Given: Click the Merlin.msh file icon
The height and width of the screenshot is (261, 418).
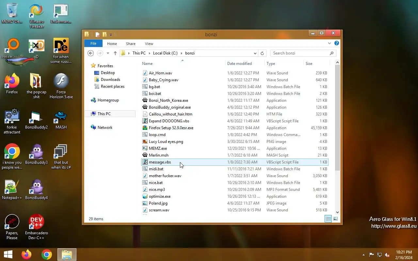Looking at the screenshot, I should (x=145, y=155).
